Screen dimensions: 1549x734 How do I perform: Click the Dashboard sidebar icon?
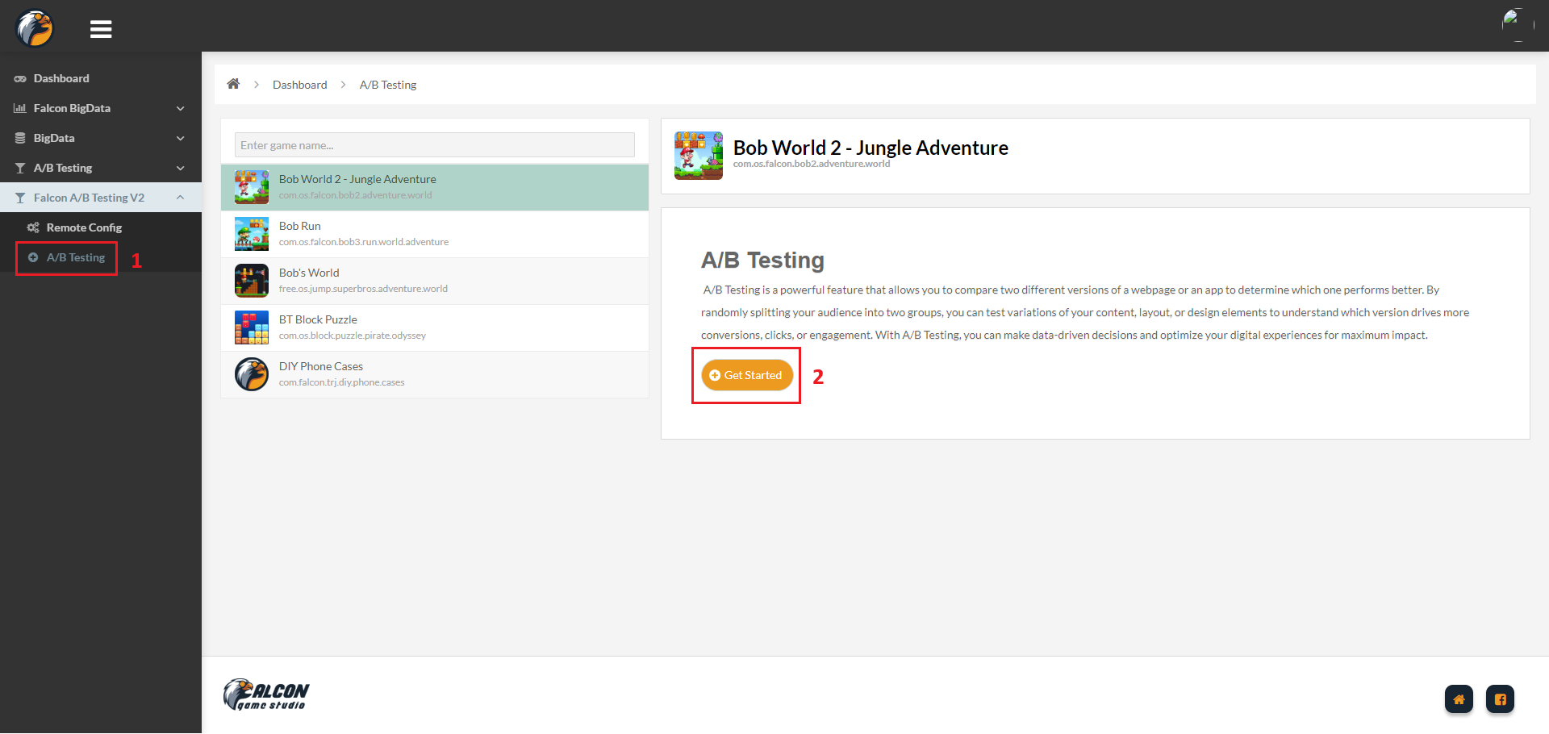tap(20, 79)
